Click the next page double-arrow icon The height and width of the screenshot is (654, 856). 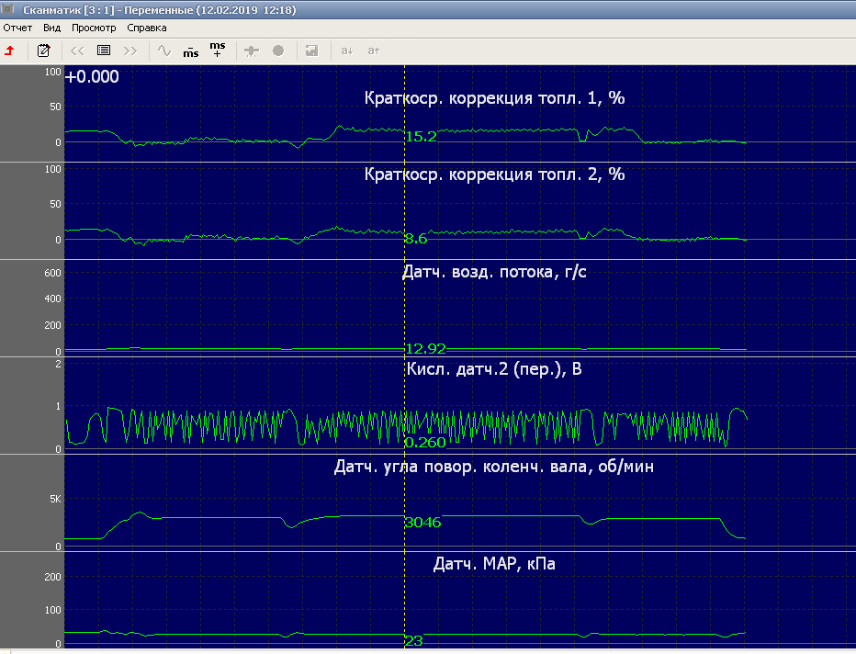pos(130,51)
